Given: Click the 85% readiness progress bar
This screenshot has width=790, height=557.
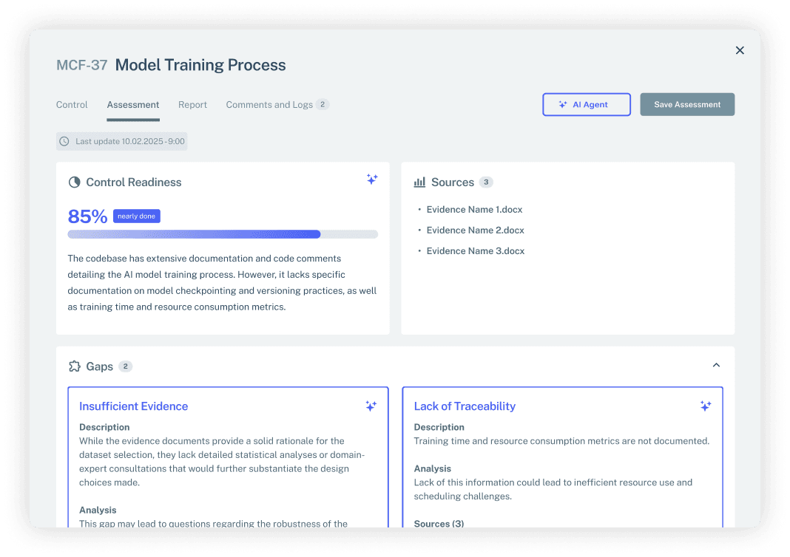Looking at the screenshot, I should click(222, 234).
